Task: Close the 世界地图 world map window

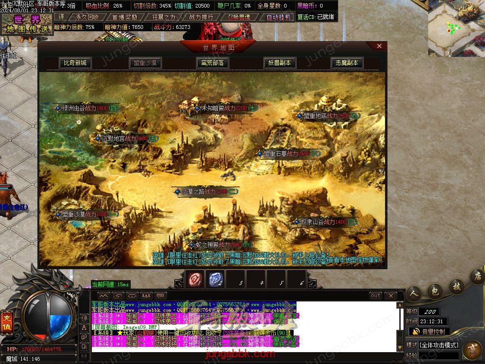Action: pos(379,46)
